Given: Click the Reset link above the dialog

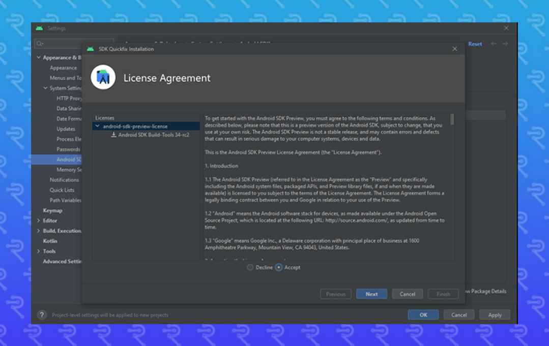Looking at the screenshot, I should 475,44.
